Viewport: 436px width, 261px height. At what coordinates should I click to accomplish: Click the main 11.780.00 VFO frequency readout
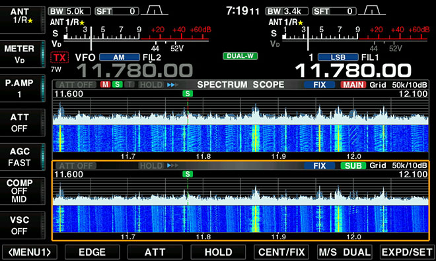134,71
